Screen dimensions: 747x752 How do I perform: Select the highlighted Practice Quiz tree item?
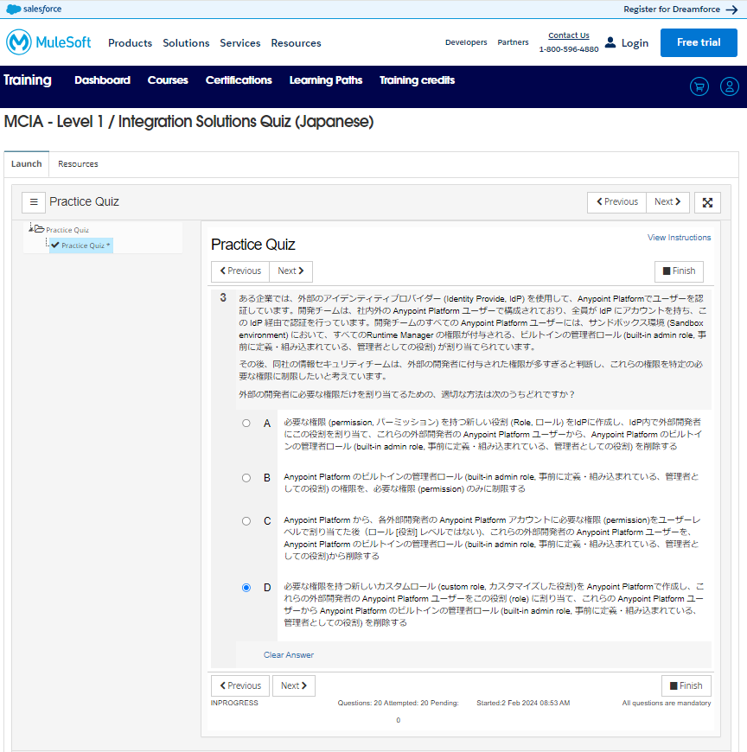pos(81,245)
